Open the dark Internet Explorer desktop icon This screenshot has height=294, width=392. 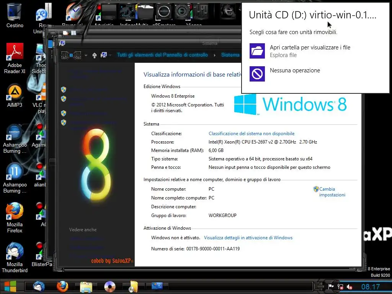pos(227,11)
